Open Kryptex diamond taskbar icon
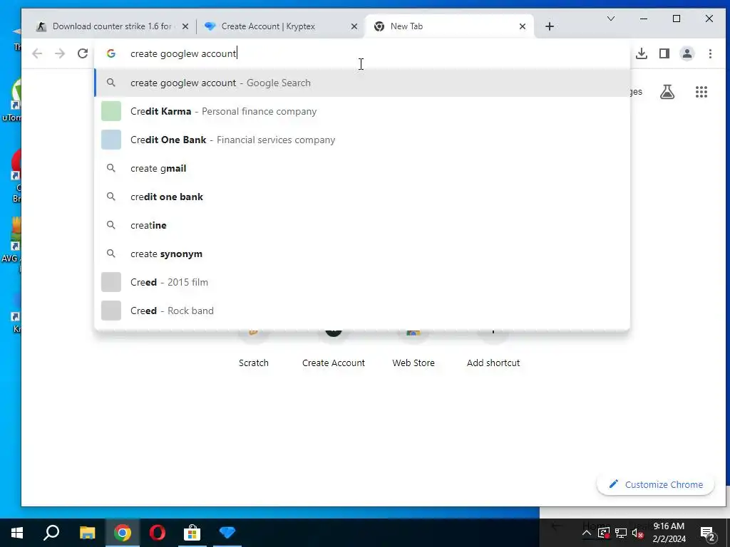730x547 pixels. click(x=227, y=533)
